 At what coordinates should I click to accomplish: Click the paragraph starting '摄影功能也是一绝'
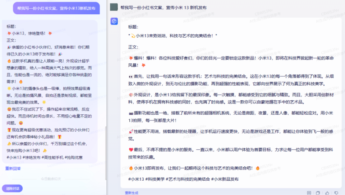click(231, 117)
